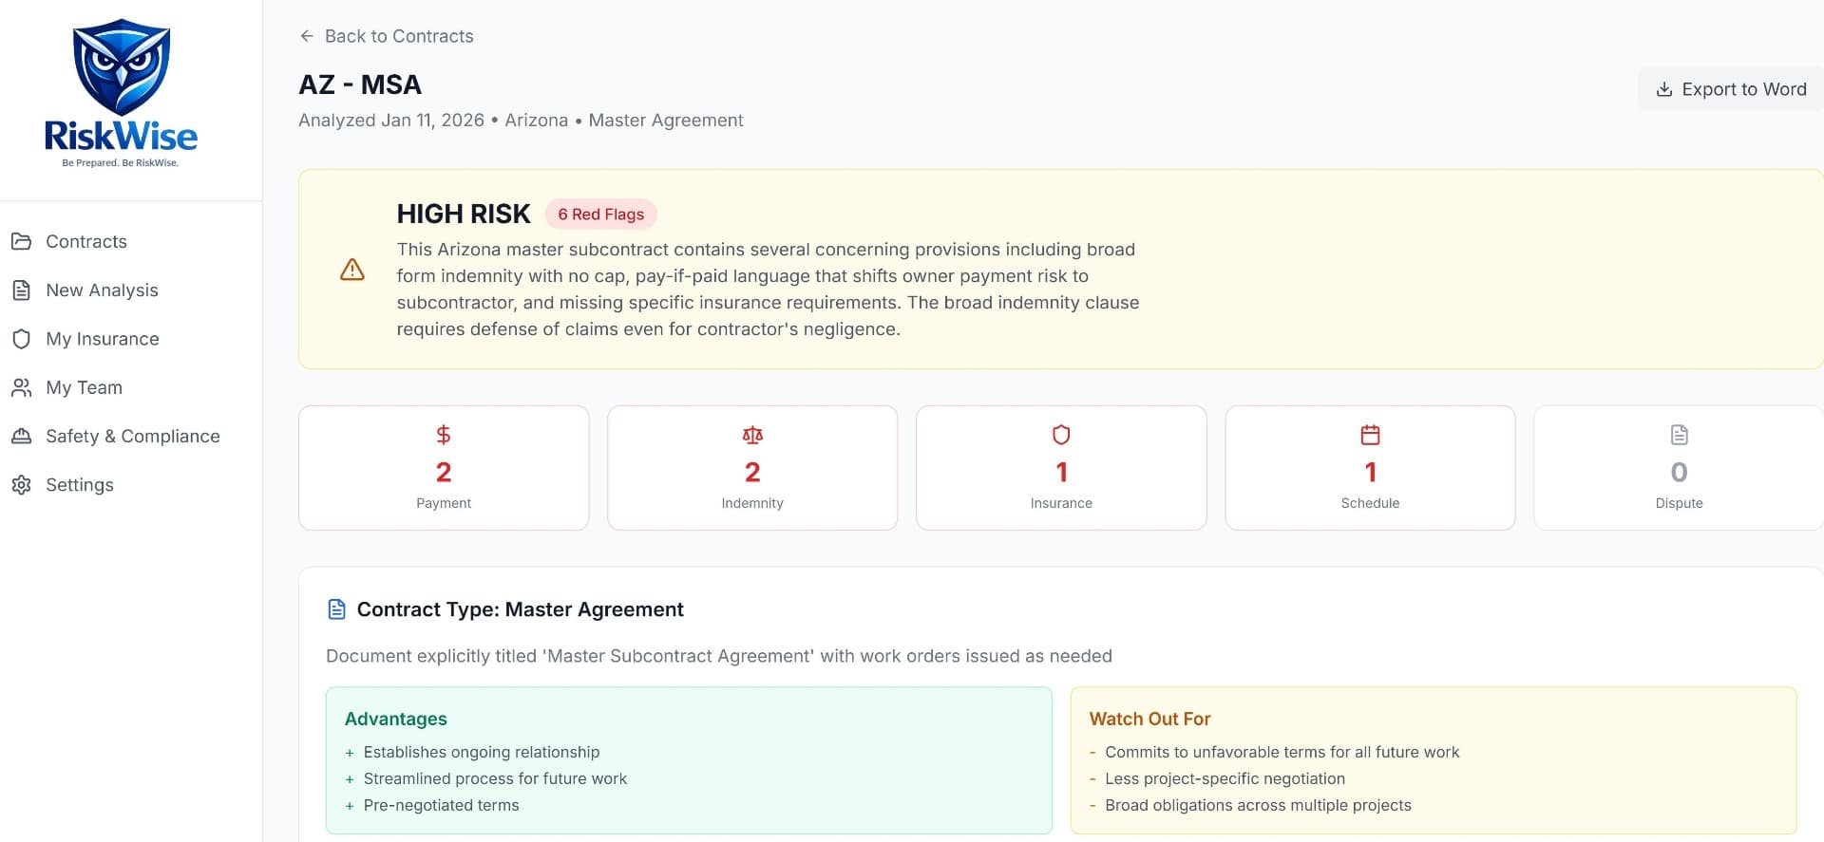This screenshot has width=1824, height=842.
Task: Click the dollar sign icon on Payment card
Action: pos(444,435)
